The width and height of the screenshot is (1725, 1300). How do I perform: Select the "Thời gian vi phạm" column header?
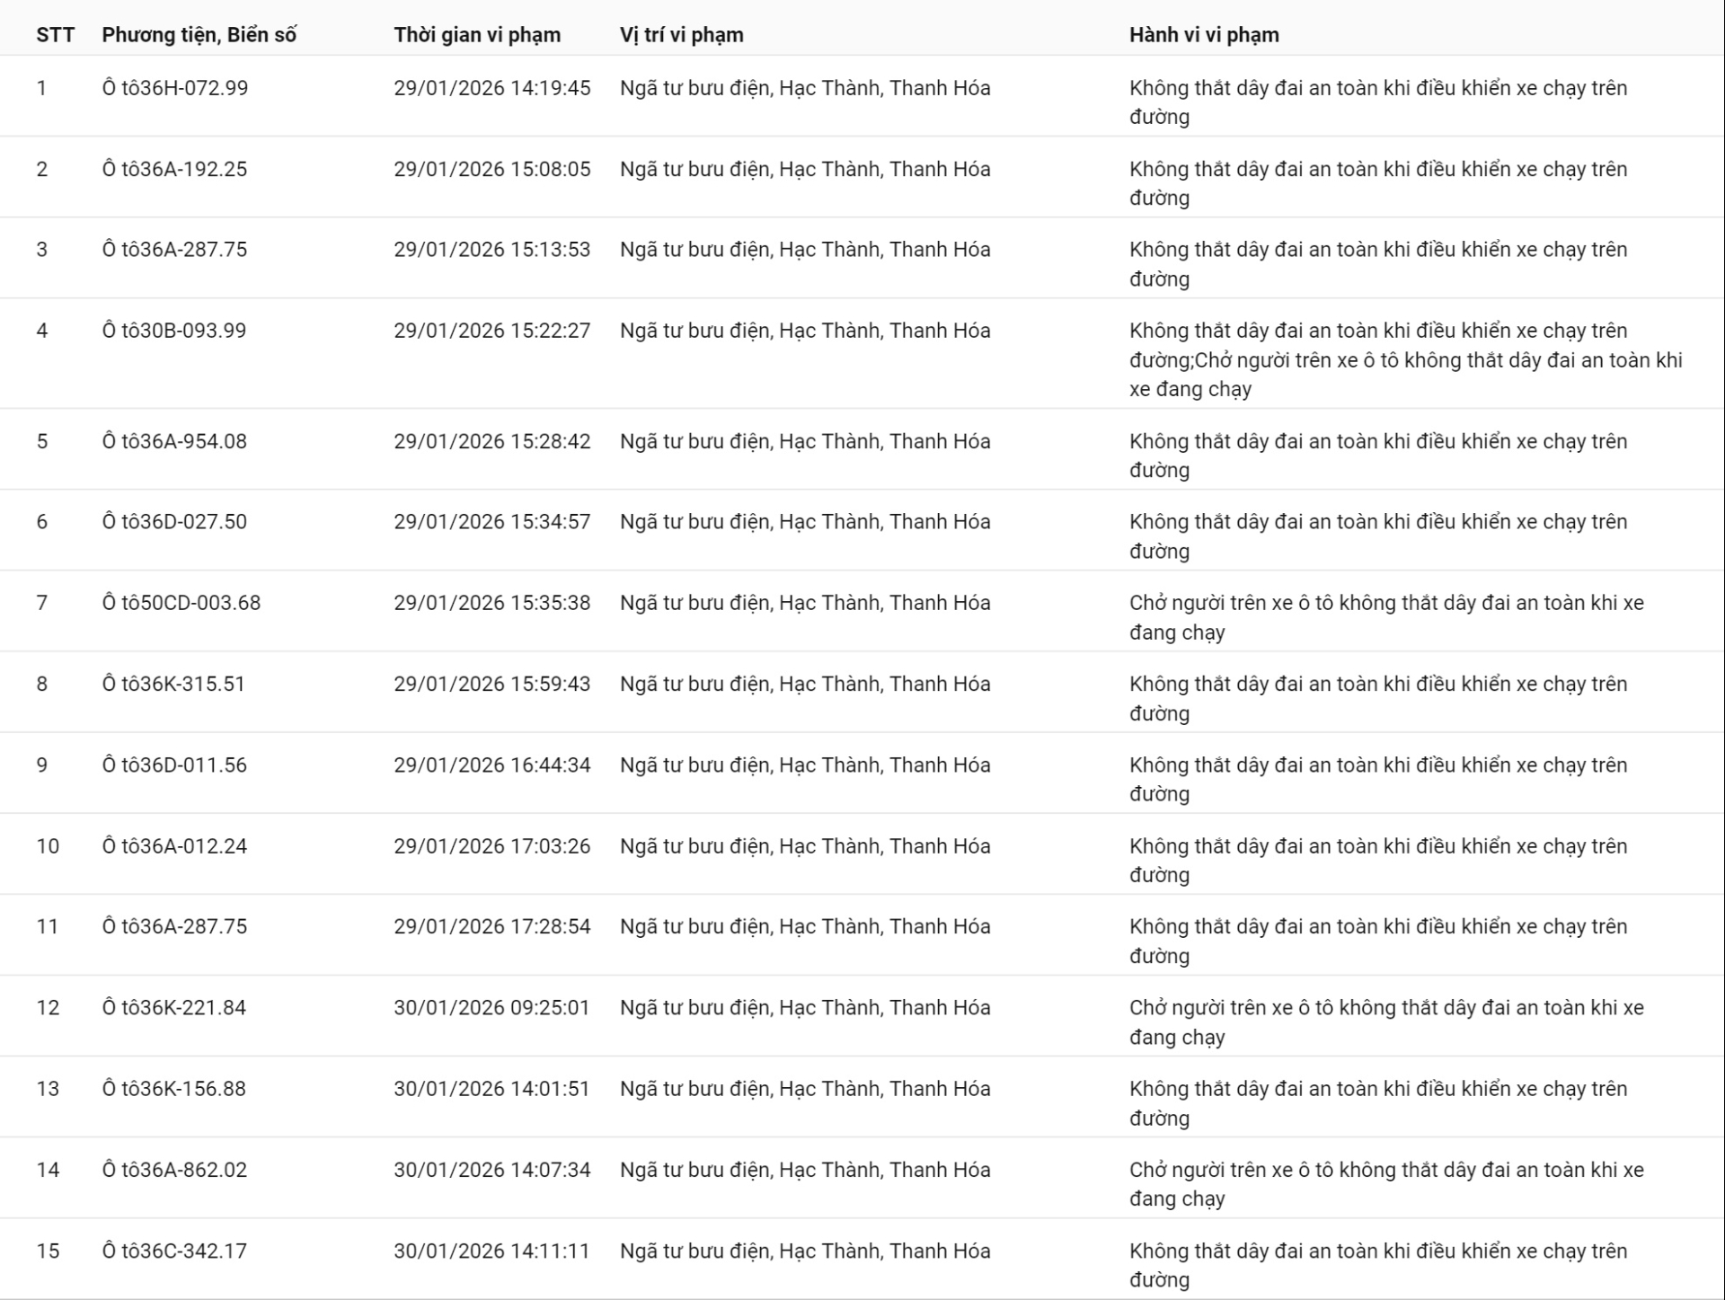[x=476, y=35]
